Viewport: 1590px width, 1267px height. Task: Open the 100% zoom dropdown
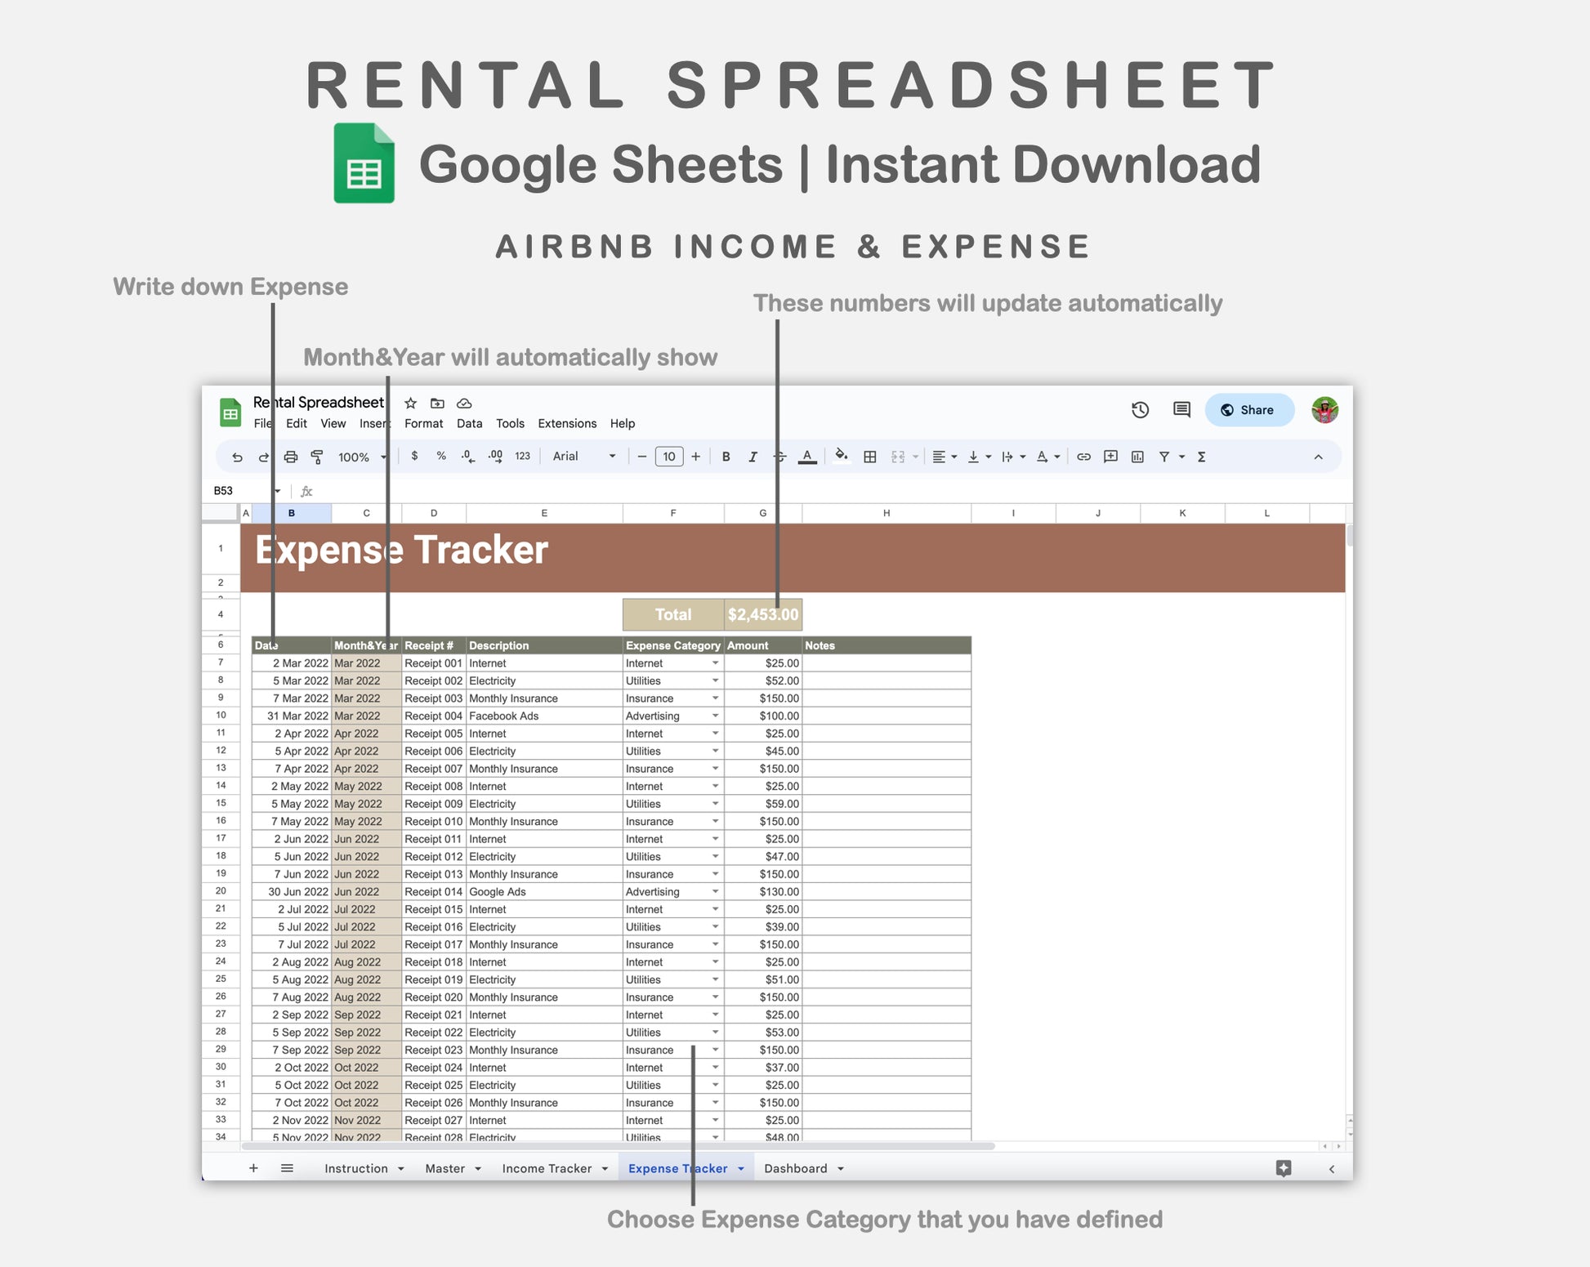click(361, 457)
